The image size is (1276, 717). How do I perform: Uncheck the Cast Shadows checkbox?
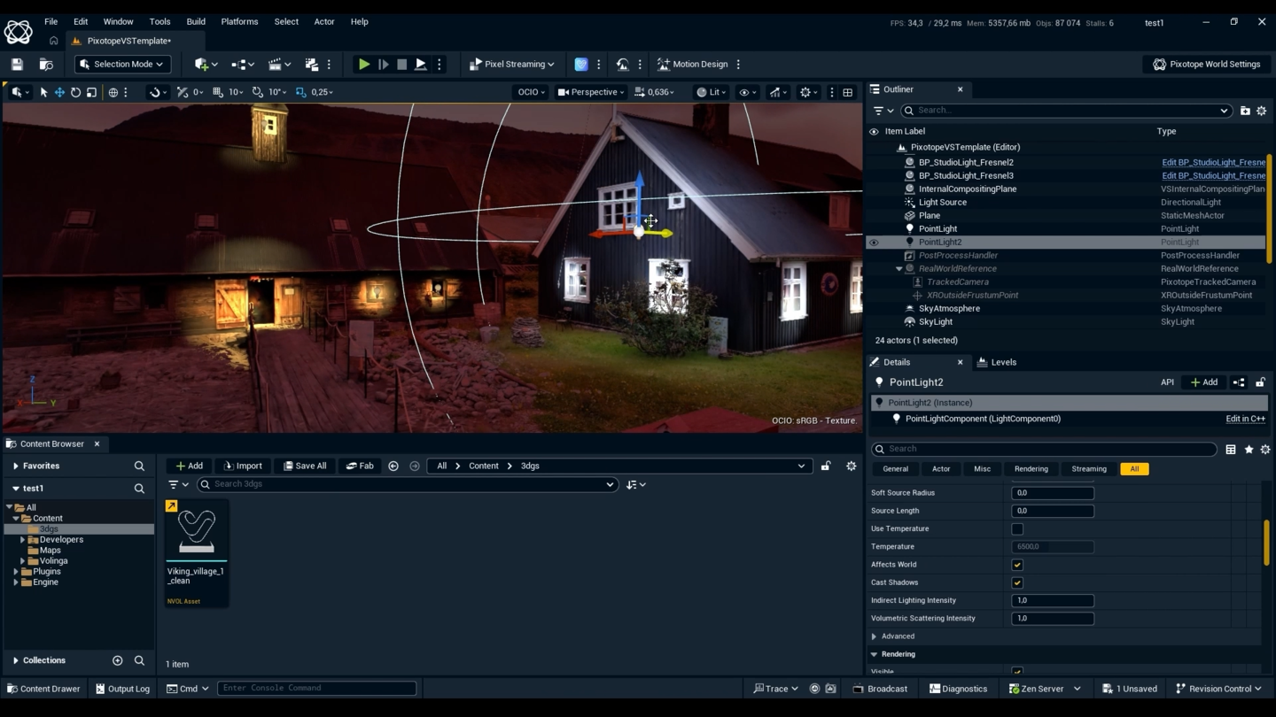click(x=1017, y=582)
